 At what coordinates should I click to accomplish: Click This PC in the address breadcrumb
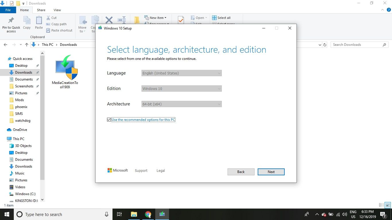(47, 45)
